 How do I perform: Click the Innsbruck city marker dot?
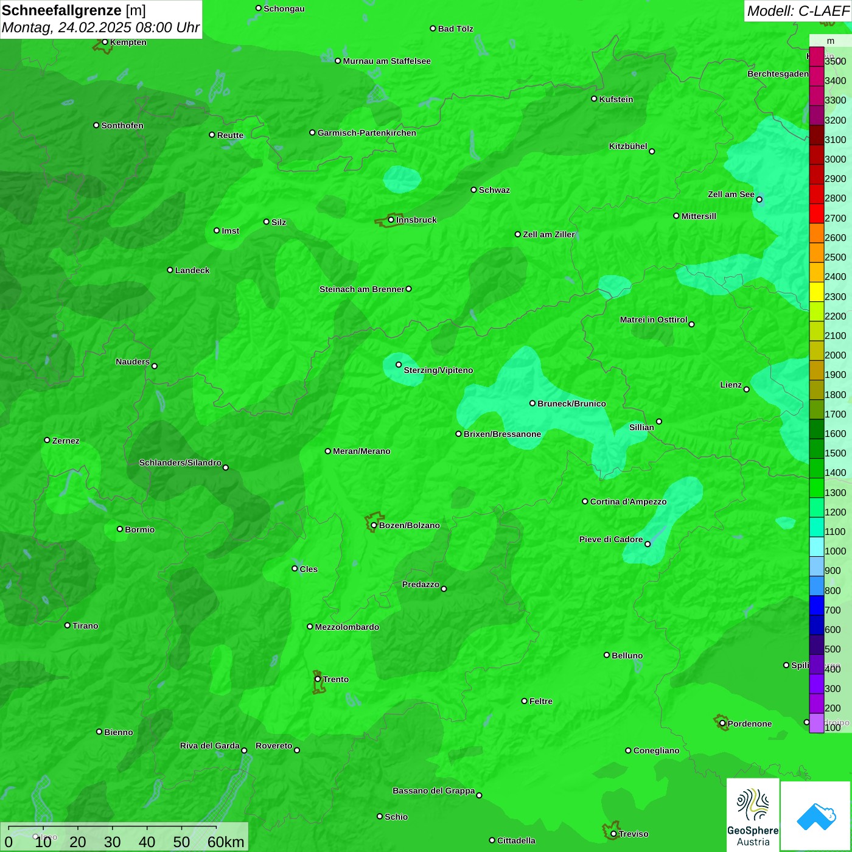click(391, 220)
